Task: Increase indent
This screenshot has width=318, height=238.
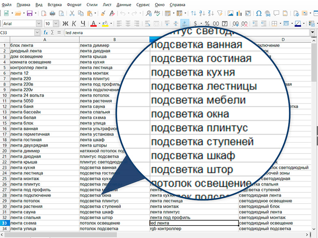Action: tap(255, 24)
